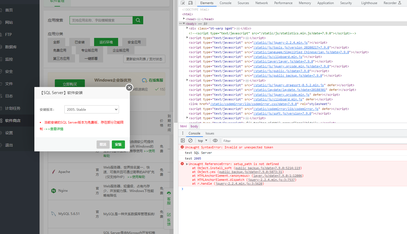Open public_backup.js:5214 link in stack trace
Image resolution: width=407 pixels, height=234 pixels.
[x=268, y=168]
